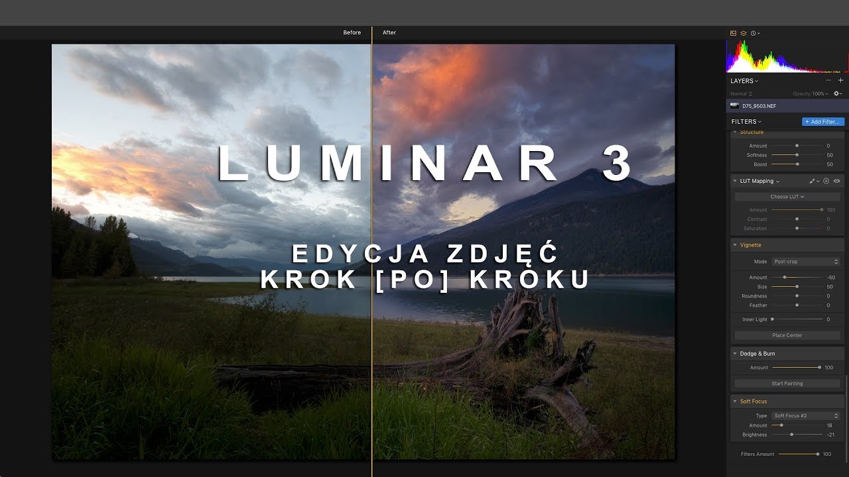
Task: Toggle LUT Mapping filter visibility eye
Action: (837, 181)
